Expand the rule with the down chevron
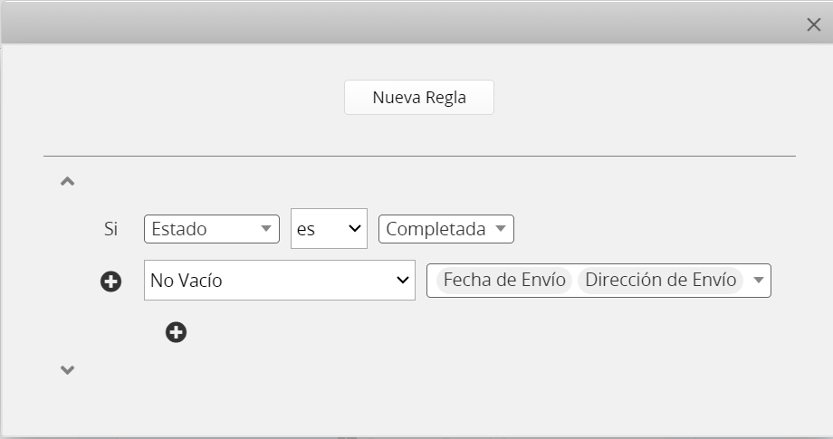833x439 pixels. coord(67,369)
